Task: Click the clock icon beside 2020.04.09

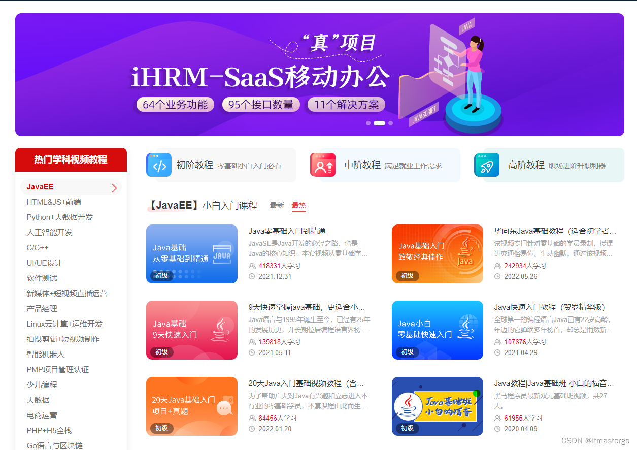Action: tap(497, 429)
